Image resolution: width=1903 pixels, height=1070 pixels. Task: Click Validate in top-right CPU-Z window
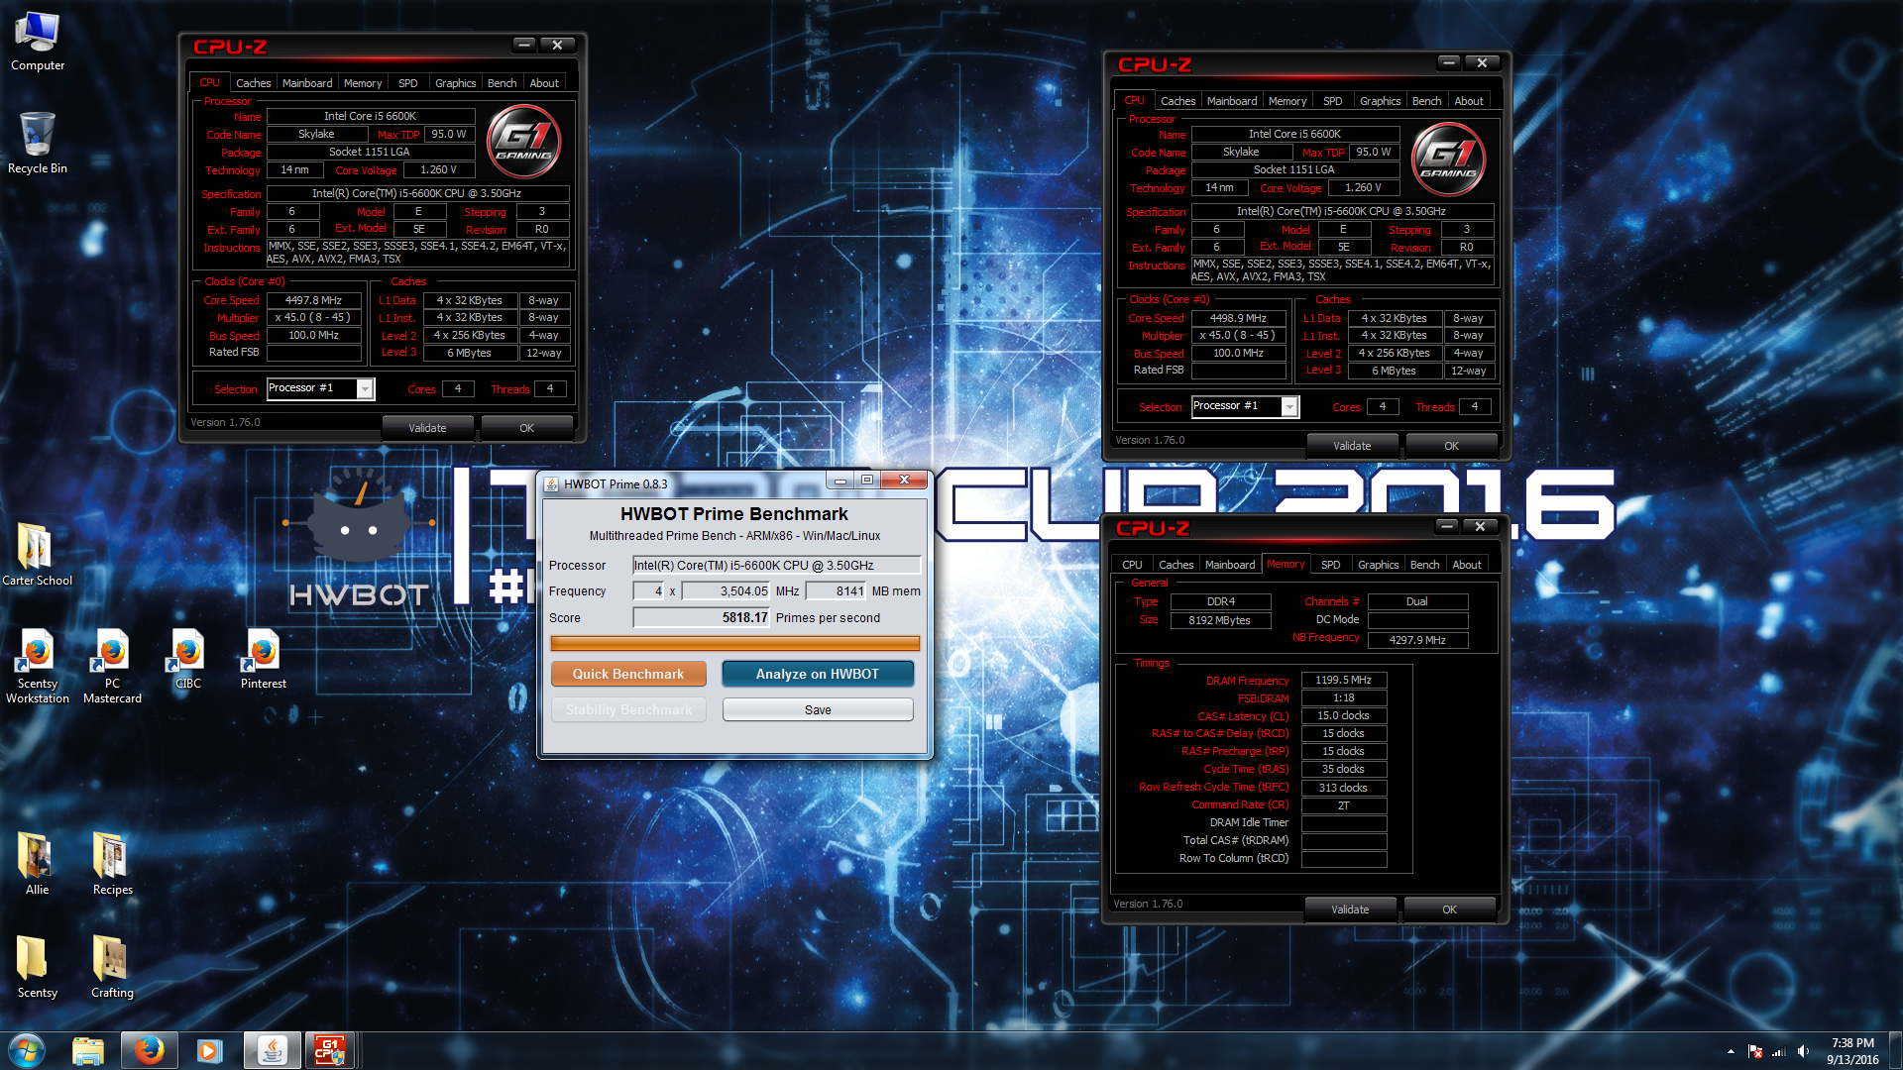(1352, 446)
